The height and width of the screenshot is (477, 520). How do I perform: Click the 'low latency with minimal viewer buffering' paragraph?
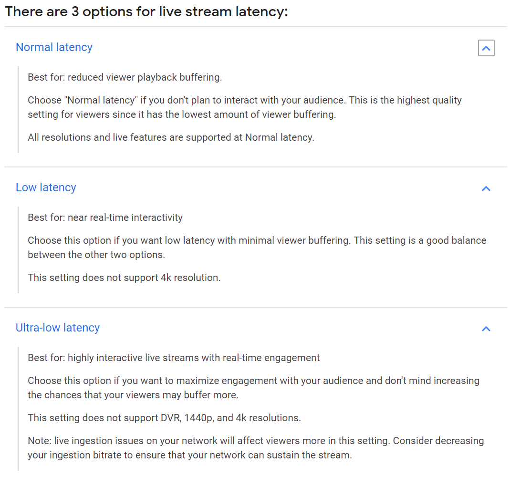click(x=257, y=248)
